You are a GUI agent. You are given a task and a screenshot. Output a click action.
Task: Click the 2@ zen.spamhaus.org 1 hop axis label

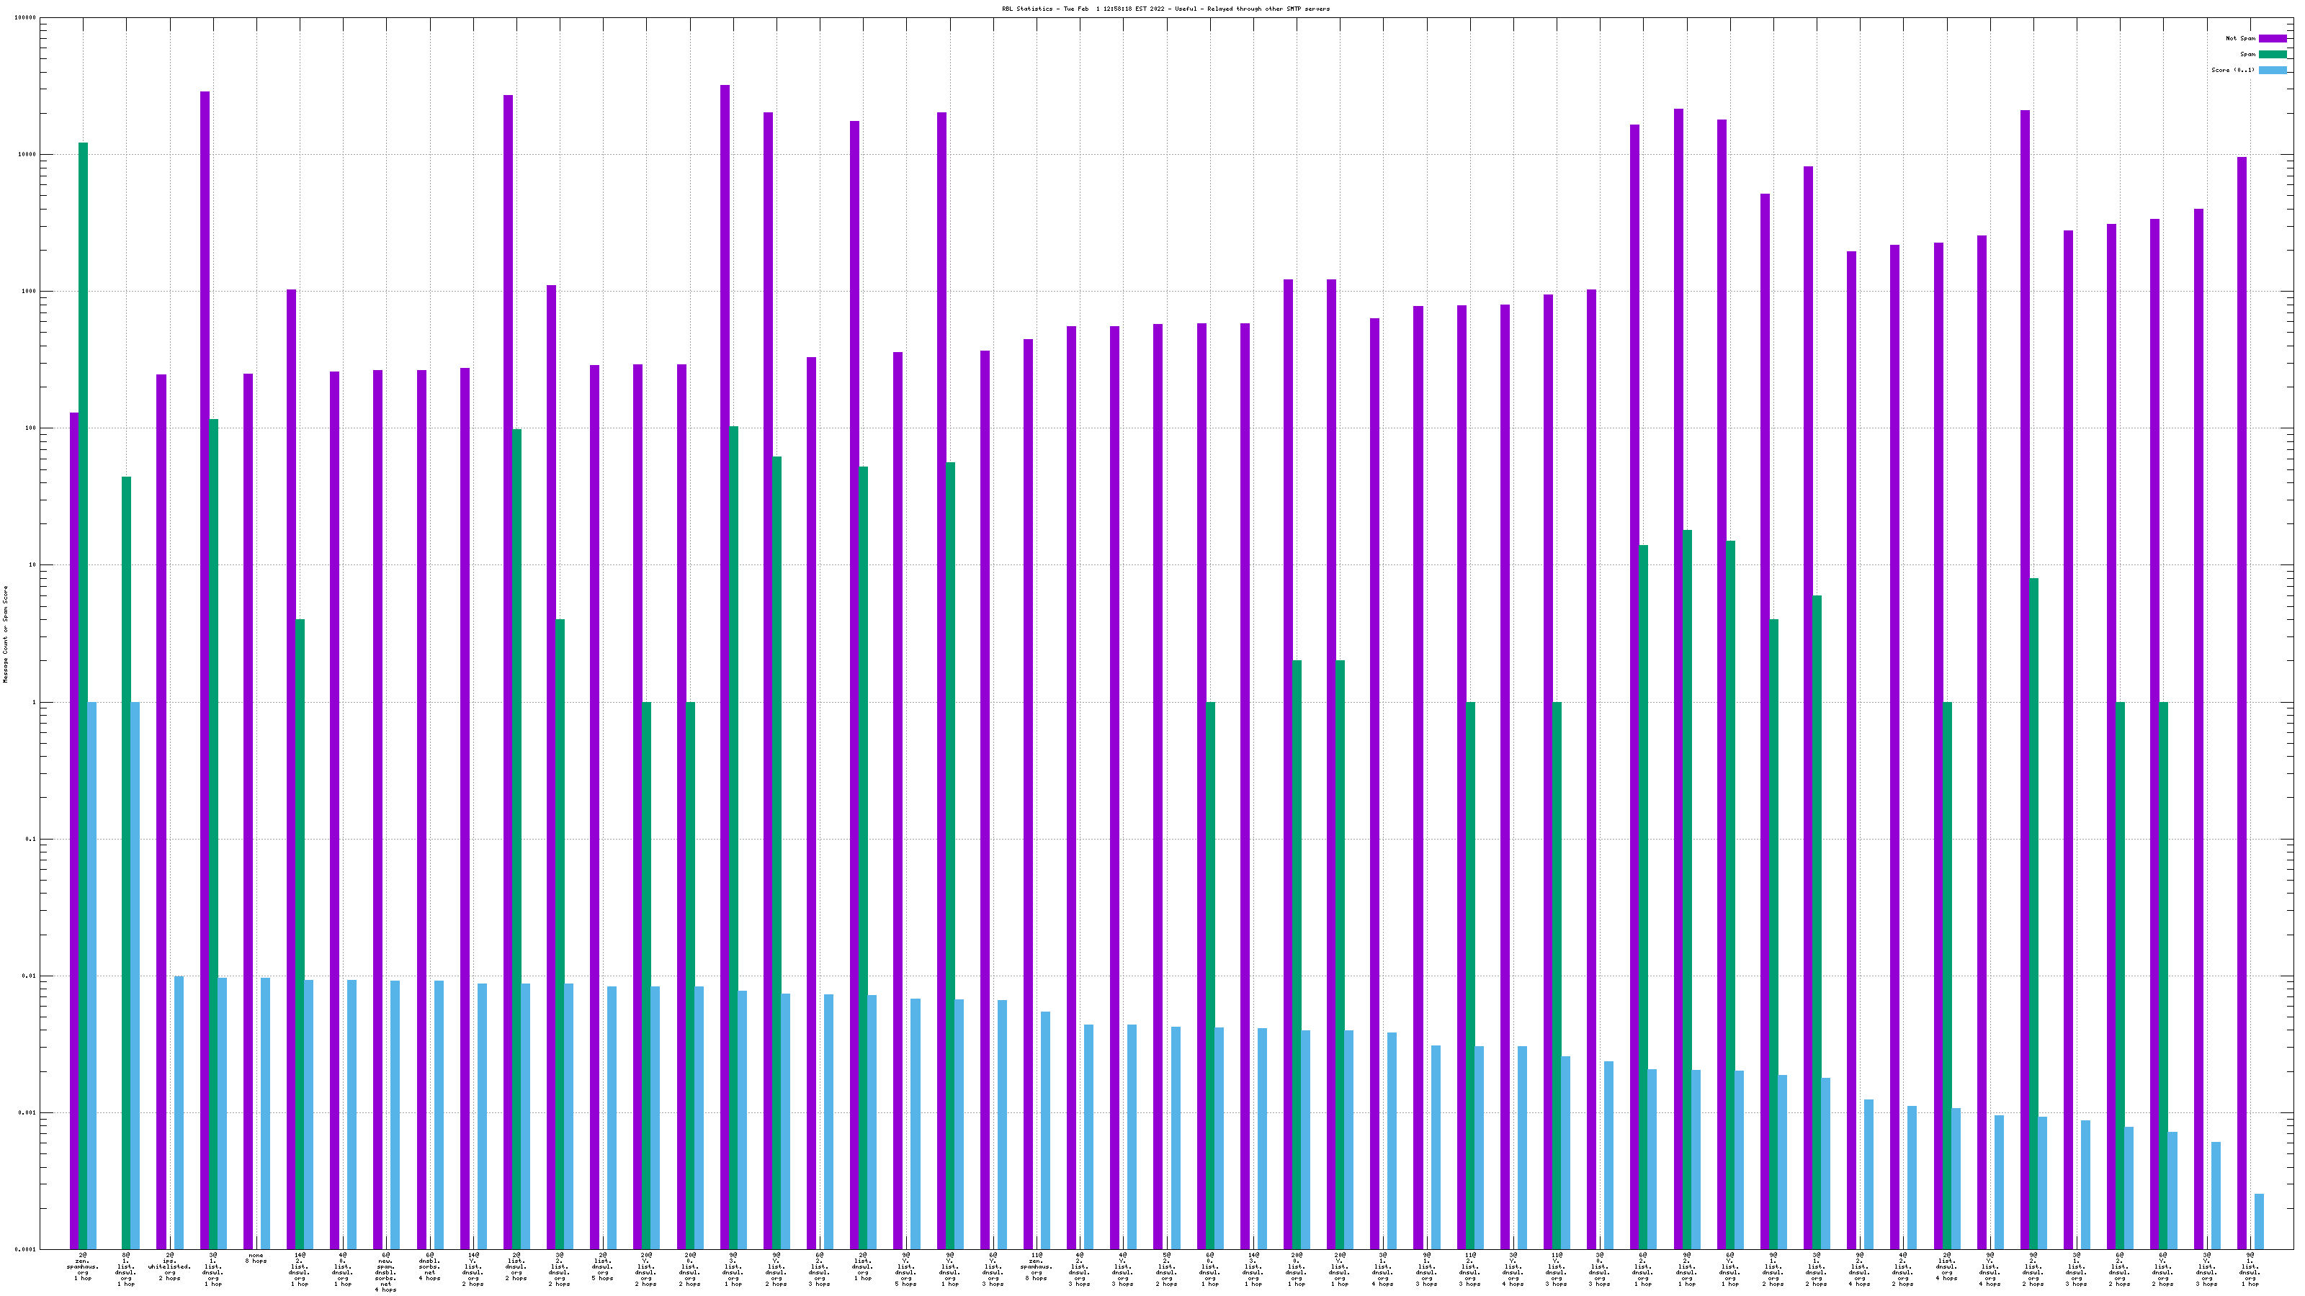coord(82,1266)
